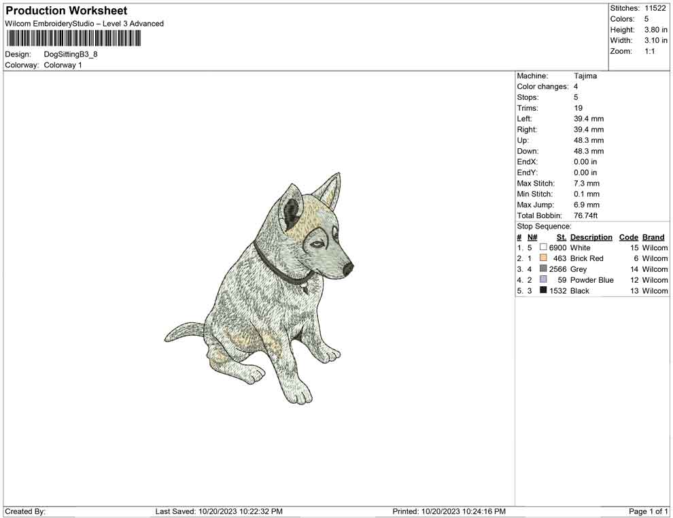
Task: Click the stitch count '1532' in Black row
Action: (x=557, y=290)
